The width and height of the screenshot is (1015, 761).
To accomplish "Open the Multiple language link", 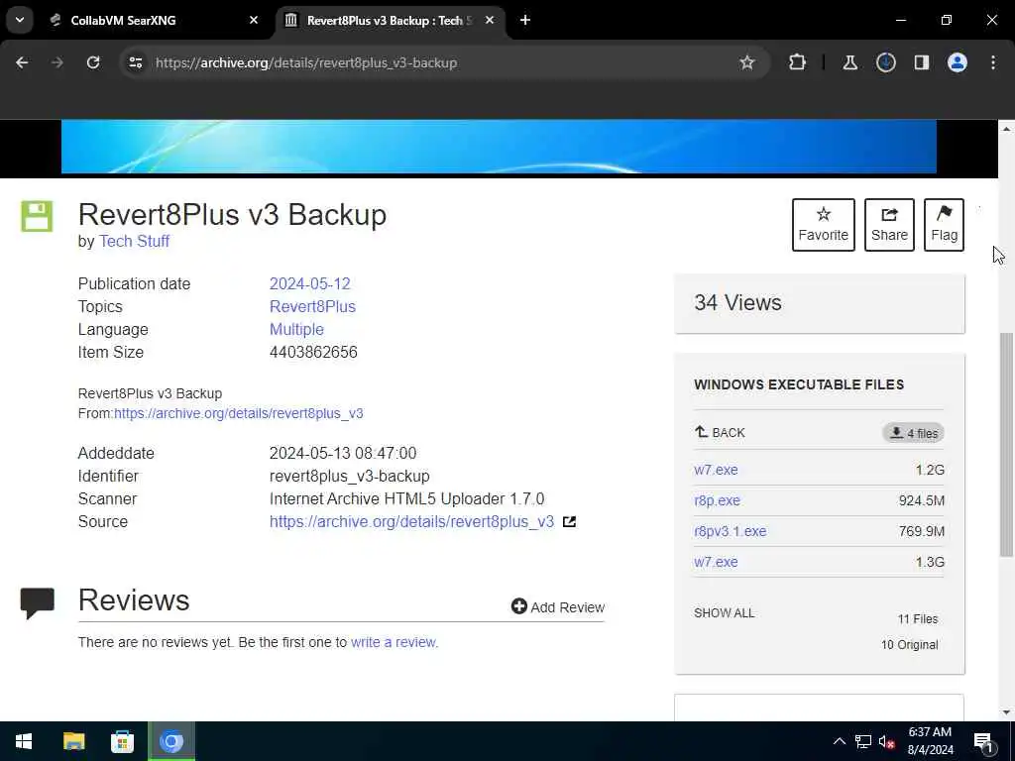I will click(296, 329).
